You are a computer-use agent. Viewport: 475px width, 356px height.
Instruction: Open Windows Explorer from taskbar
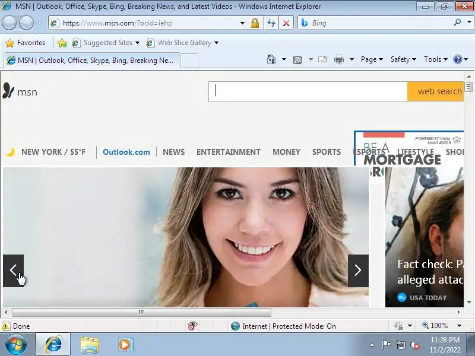[x=90, y=345]
